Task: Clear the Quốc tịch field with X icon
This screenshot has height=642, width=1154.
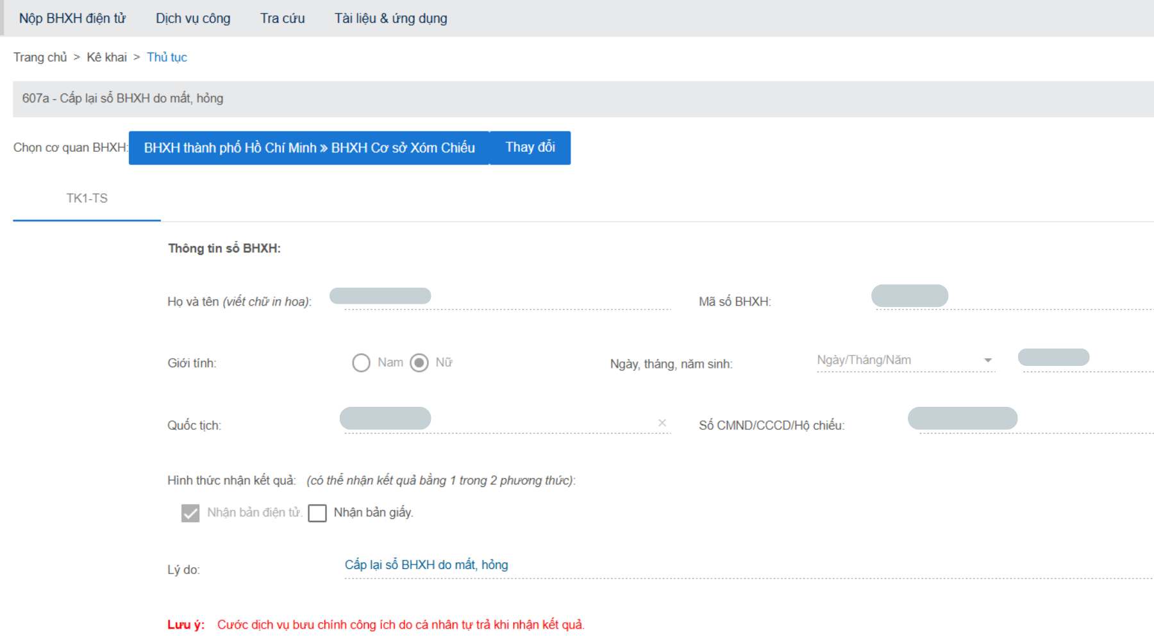Action: click(662, 423)
